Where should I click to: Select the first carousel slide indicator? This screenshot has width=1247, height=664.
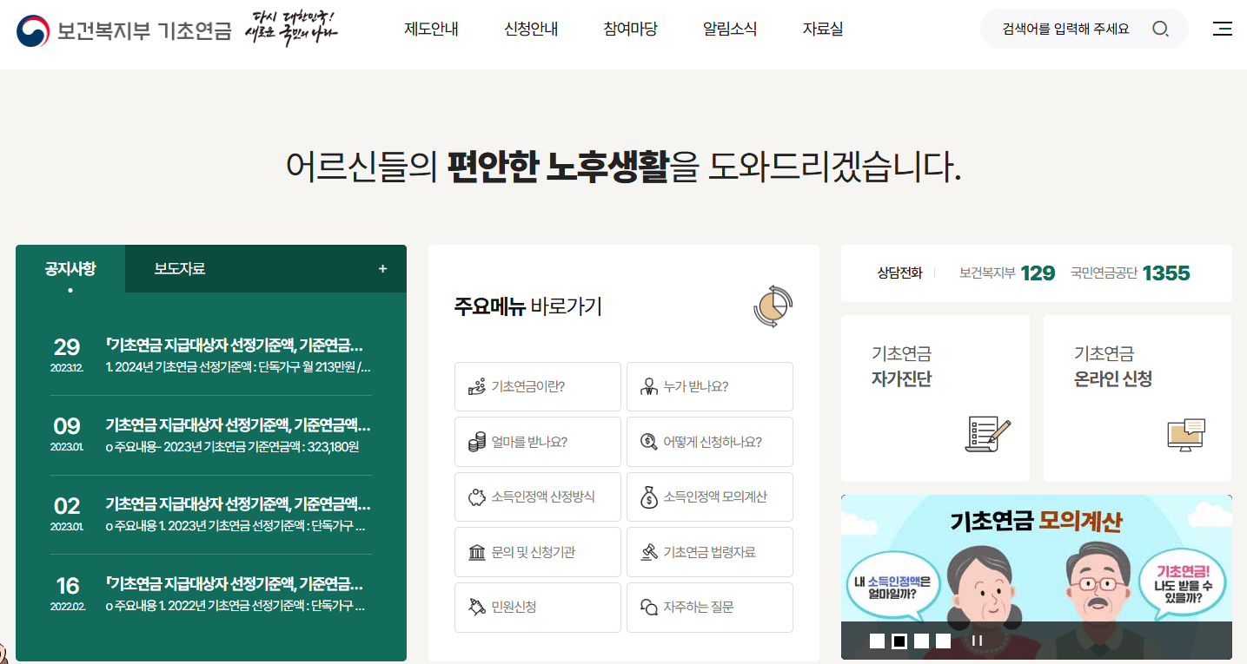pos(876,640)
